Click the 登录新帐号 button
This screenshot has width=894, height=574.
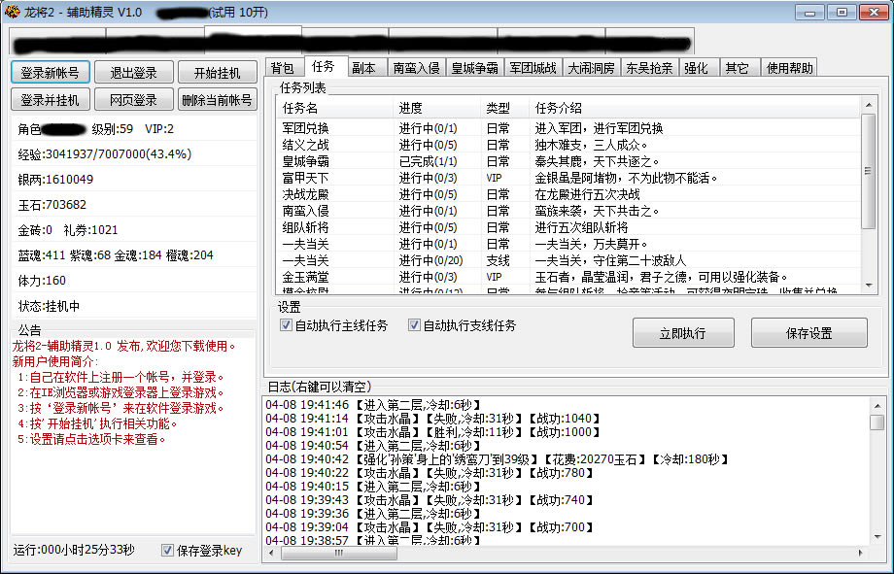click(51, 73)
